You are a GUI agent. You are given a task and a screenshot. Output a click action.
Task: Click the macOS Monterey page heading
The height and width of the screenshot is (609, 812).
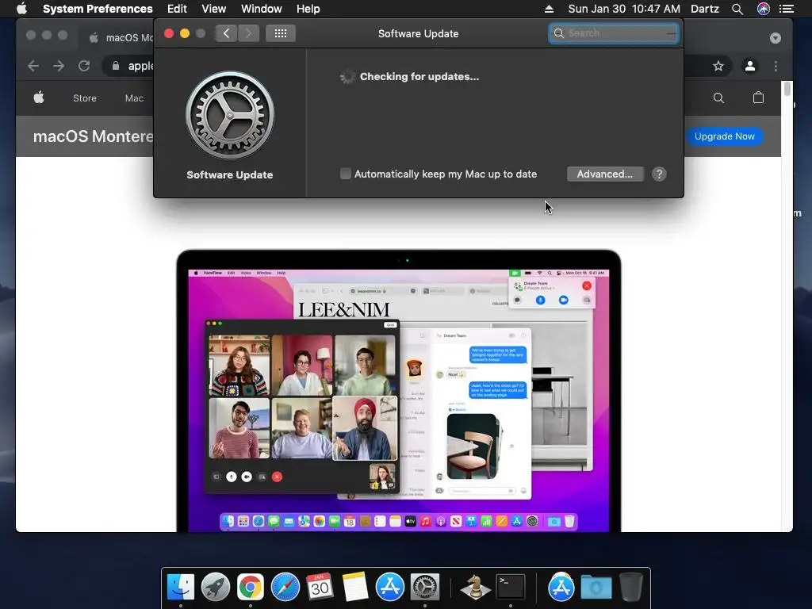[x=94, y=136]
